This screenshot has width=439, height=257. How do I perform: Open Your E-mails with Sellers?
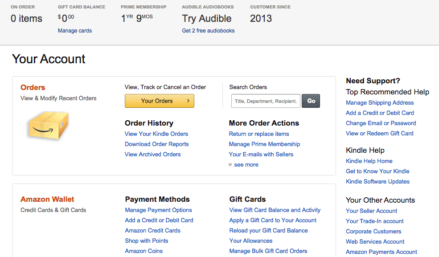261,155
